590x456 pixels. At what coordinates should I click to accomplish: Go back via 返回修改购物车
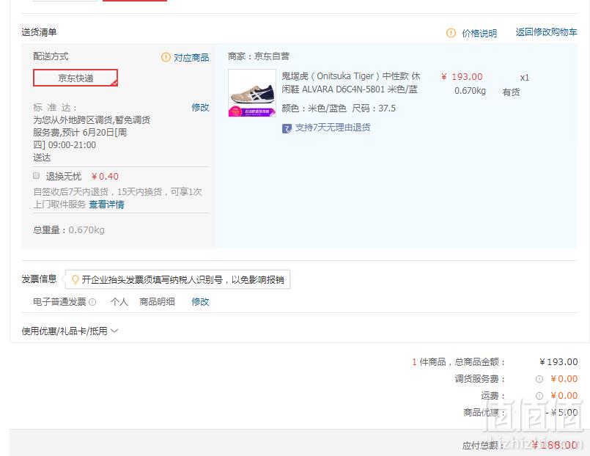click(x=546, y=32)
